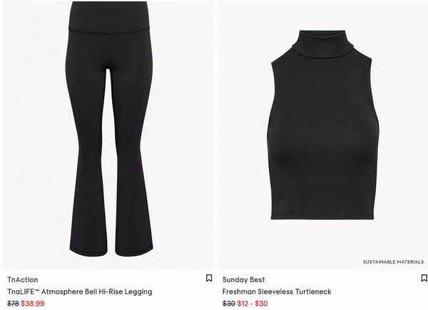Image resolution: width=428 pixels, height=310 pixels.
Task: Visit the TnAction brand link
Action: tap(23, 280)
